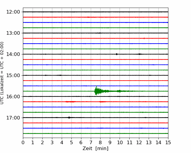The image size is (191, 153).
Task: Click the vertical "UTC (Lokalzeit = UTC + 02:00)" axis title
Action: coord(2,73)
